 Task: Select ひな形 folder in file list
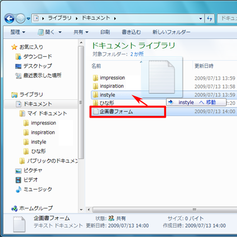103,103
